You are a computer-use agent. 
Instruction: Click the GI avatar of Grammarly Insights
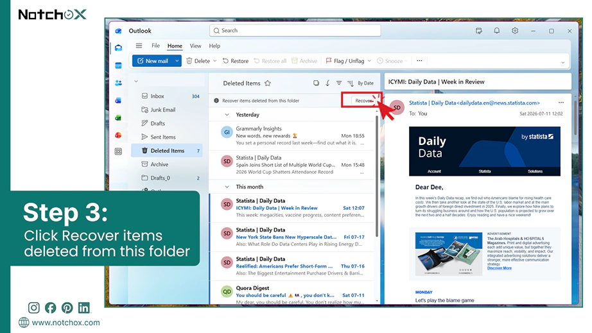(x=227, y=132)
